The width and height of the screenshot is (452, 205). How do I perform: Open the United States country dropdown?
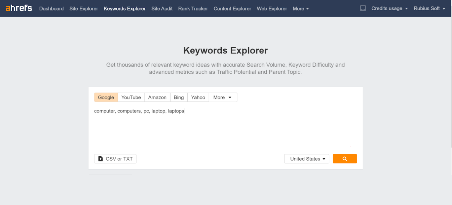306,159
